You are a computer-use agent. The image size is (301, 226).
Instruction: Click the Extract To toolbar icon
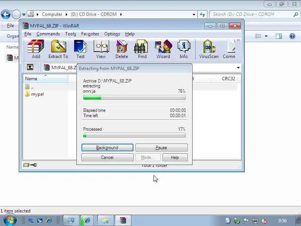tap(58, 49)
